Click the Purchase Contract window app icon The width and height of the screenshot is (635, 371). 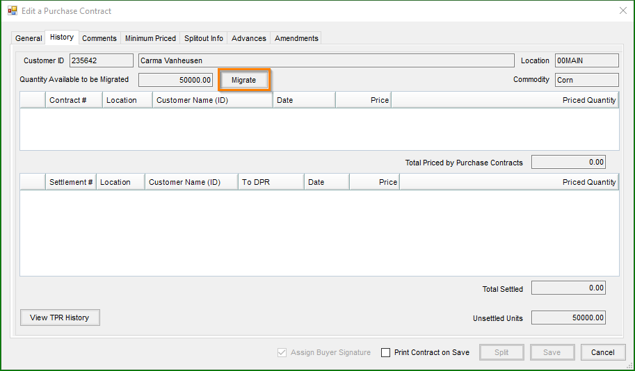point(12,11)
